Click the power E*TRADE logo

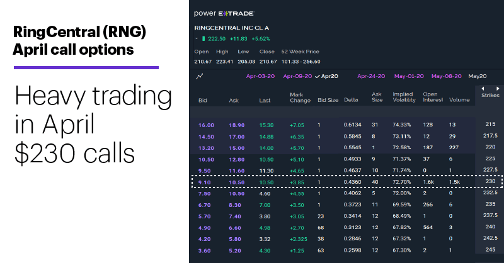224,13
